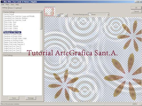Select Raindrops in Clean Puddle preset

12,34
